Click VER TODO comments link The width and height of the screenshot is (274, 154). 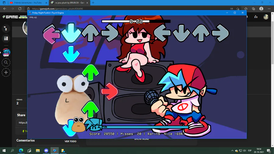[70, 141]
